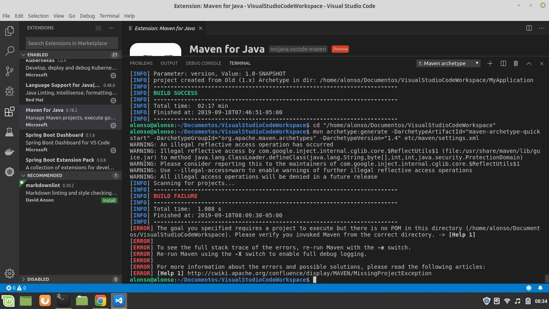Select the Extensions icon in activity bar
549x309 pixels.
[9, 112]
